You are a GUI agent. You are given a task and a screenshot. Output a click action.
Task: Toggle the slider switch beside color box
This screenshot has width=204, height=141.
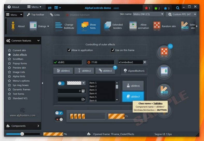click(x=61, y=83)
